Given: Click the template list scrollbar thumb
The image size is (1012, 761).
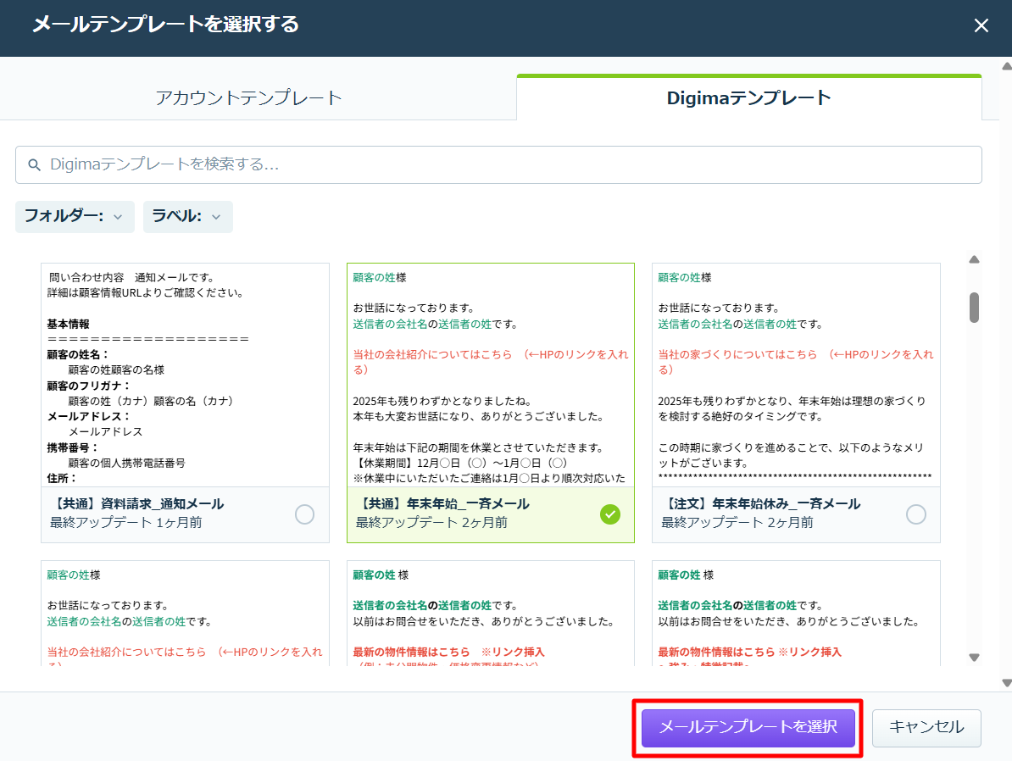Looking at the screenshot, I should 974,308.
